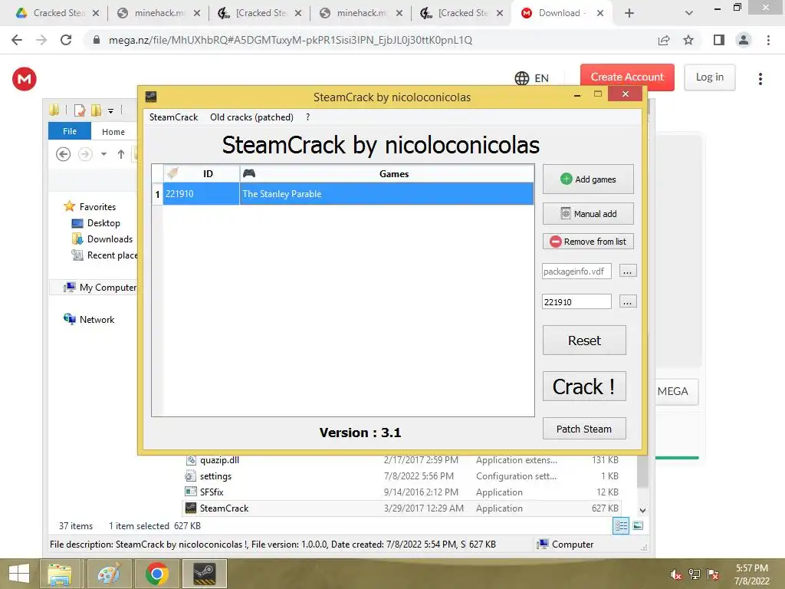
Task: Select Downloads in navigation pane
Action: click(103, 239)
